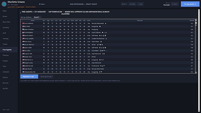Click the trait icon after Content Professional

[x=106, y=39]
